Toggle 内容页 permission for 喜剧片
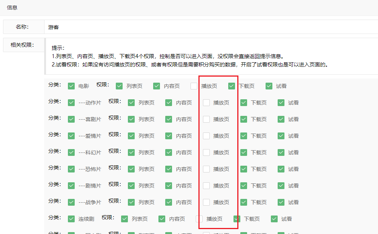 pos(169,119)
